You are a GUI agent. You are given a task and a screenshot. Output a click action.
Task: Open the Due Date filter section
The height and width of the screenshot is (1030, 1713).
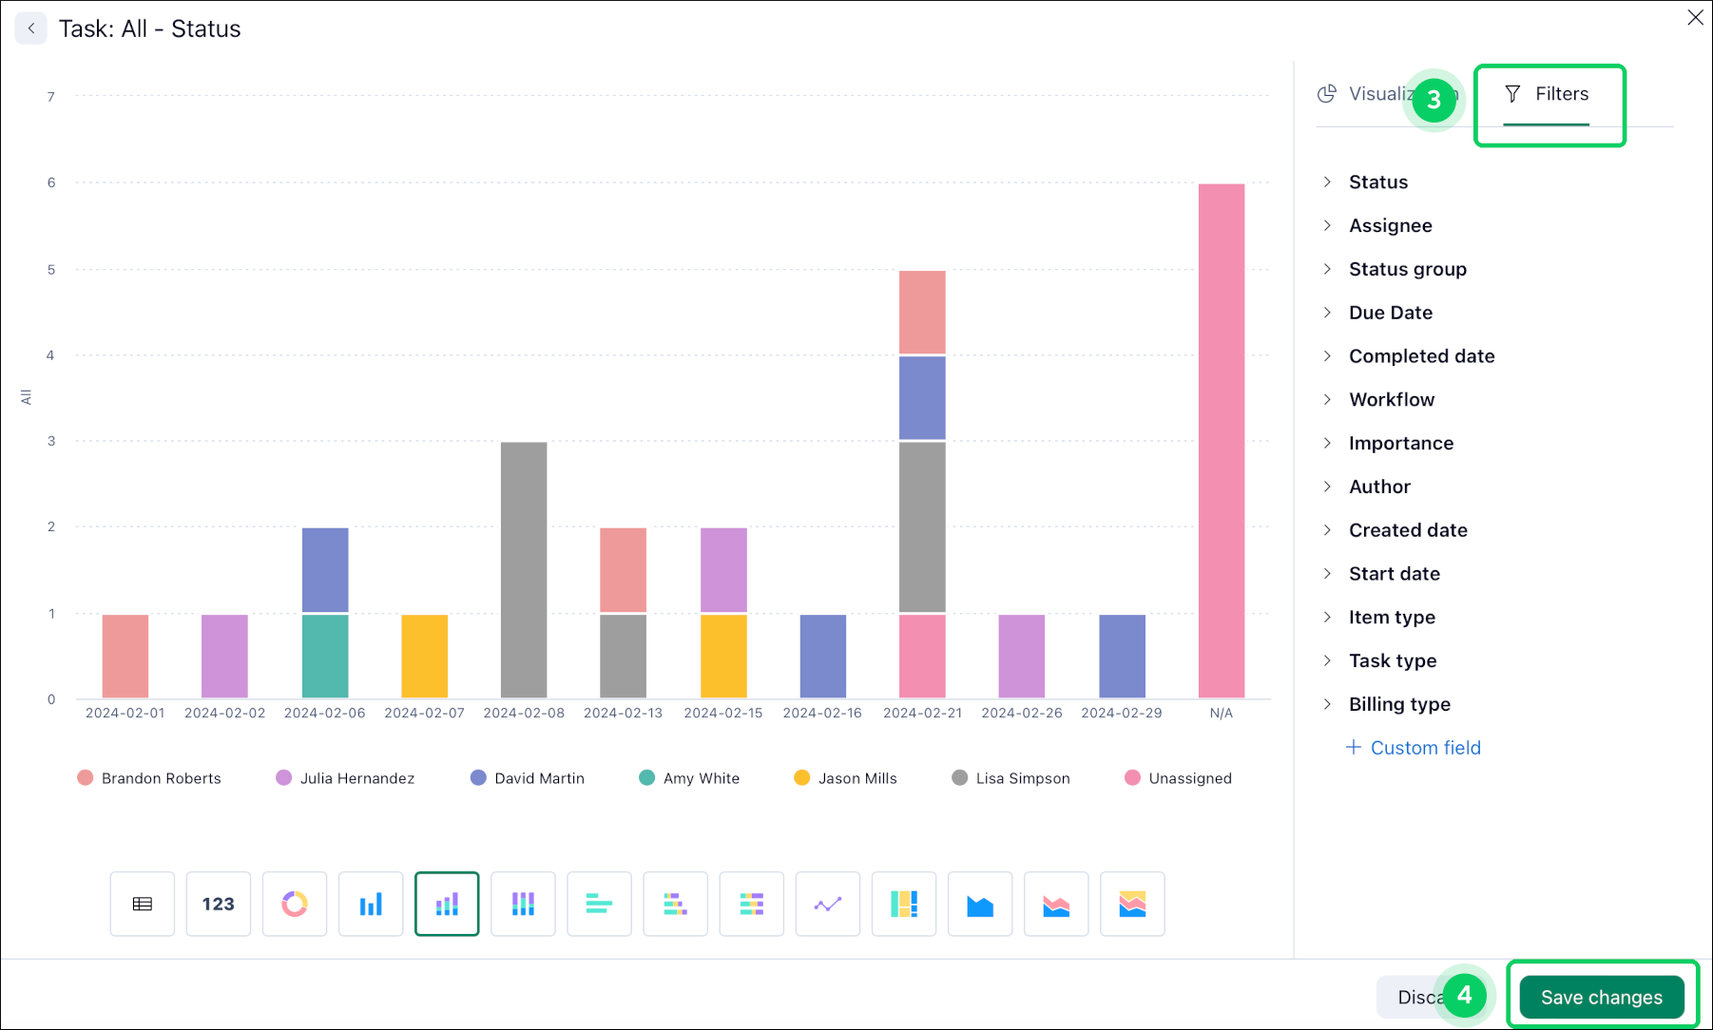[1390, 313]
